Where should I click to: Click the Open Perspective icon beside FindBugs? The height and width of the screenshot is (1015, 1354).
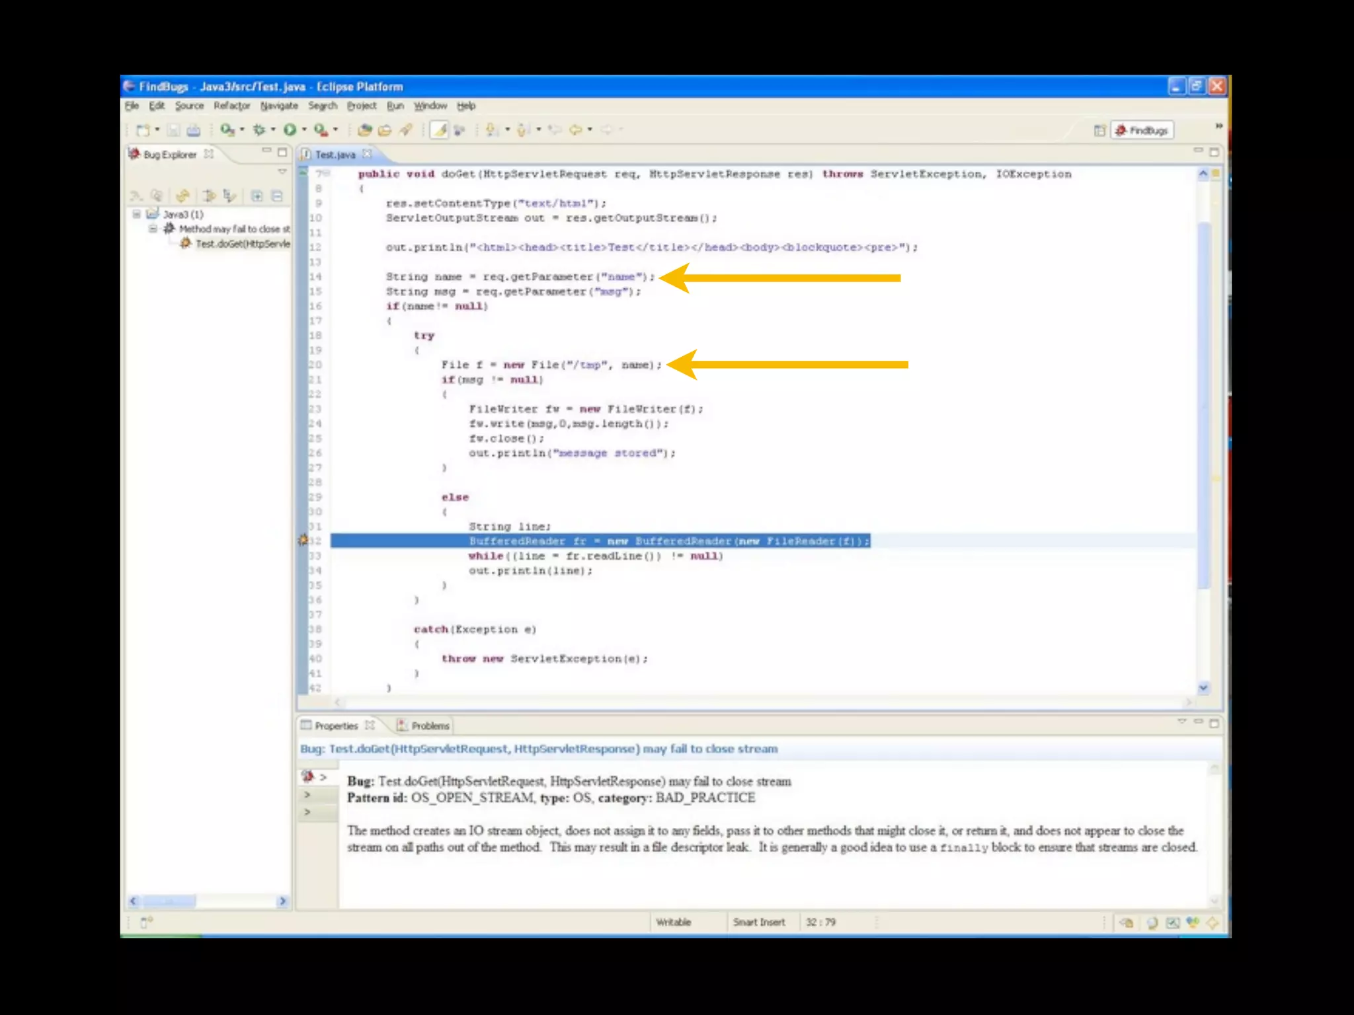coord(1099,130)
